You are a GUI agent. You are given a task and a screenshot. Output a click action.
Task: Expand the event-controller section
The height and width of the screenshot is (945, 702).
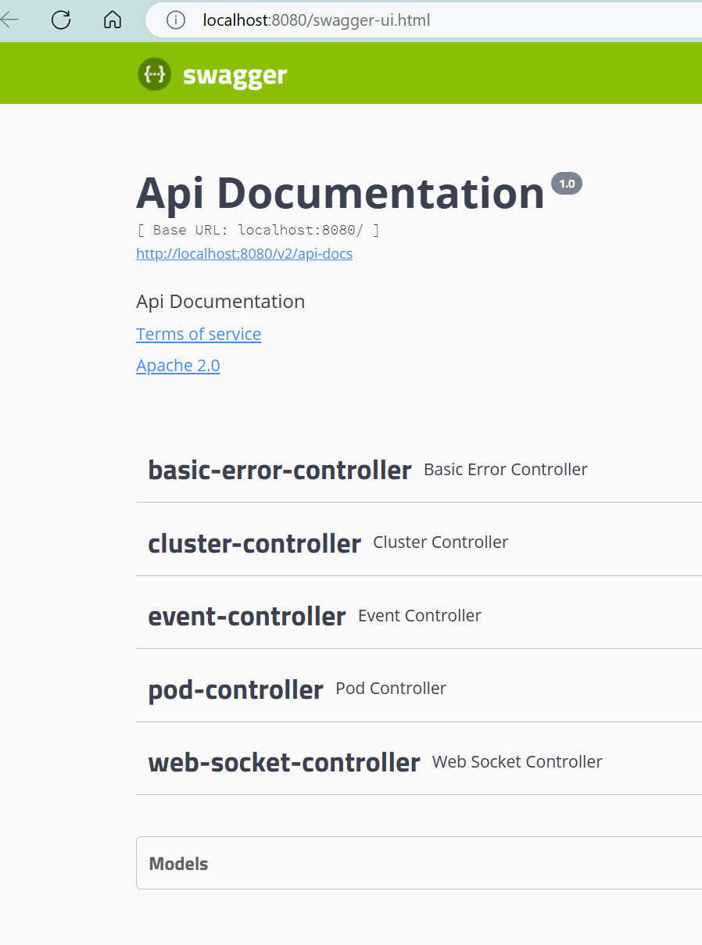click(x=419, y=616)
